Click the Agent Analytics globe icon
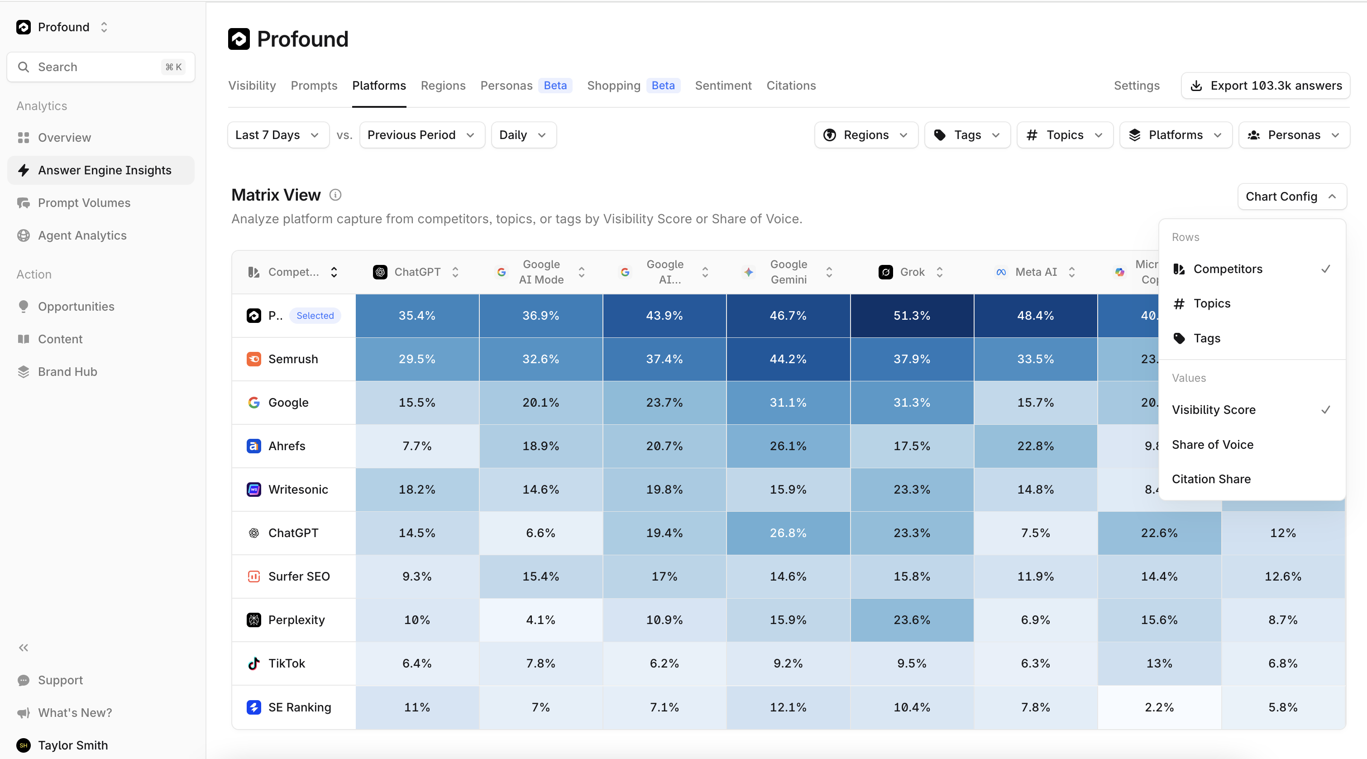The height and width of the screenshot is (759, 1367). click(24, 235)
